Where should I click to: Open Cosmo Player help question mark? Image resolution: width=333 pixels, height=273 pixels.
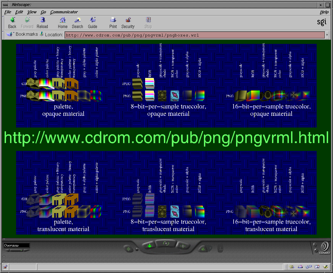[315, 244]
